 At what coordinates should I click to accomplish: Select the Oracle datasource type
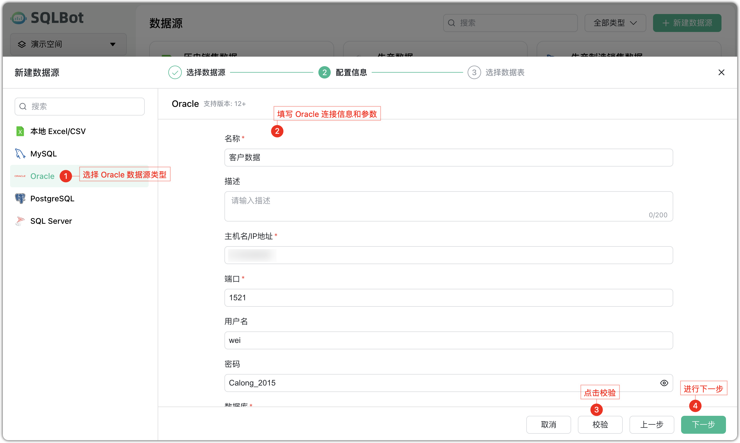(42, 176)
